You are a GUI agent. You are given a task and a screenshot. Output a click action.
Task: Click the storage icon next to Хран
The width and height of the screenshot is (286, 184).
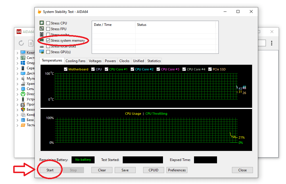[x=23, y=84]
